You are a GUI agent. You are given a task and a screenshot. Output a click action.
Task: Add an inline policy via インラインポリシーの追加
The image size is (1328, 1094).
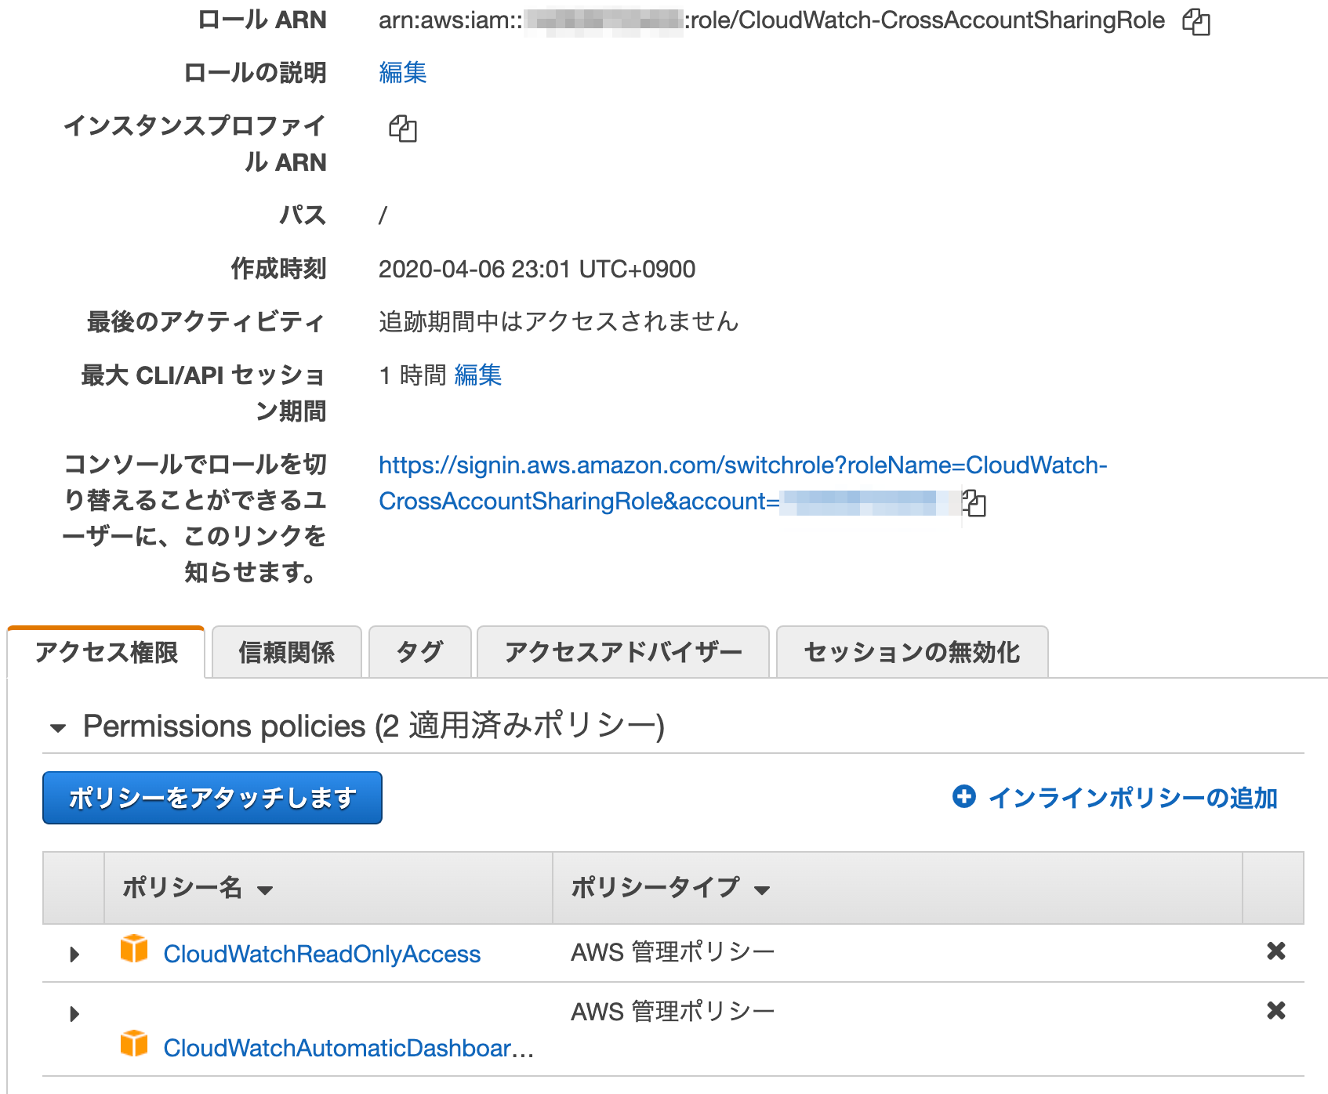point(1133,798)
